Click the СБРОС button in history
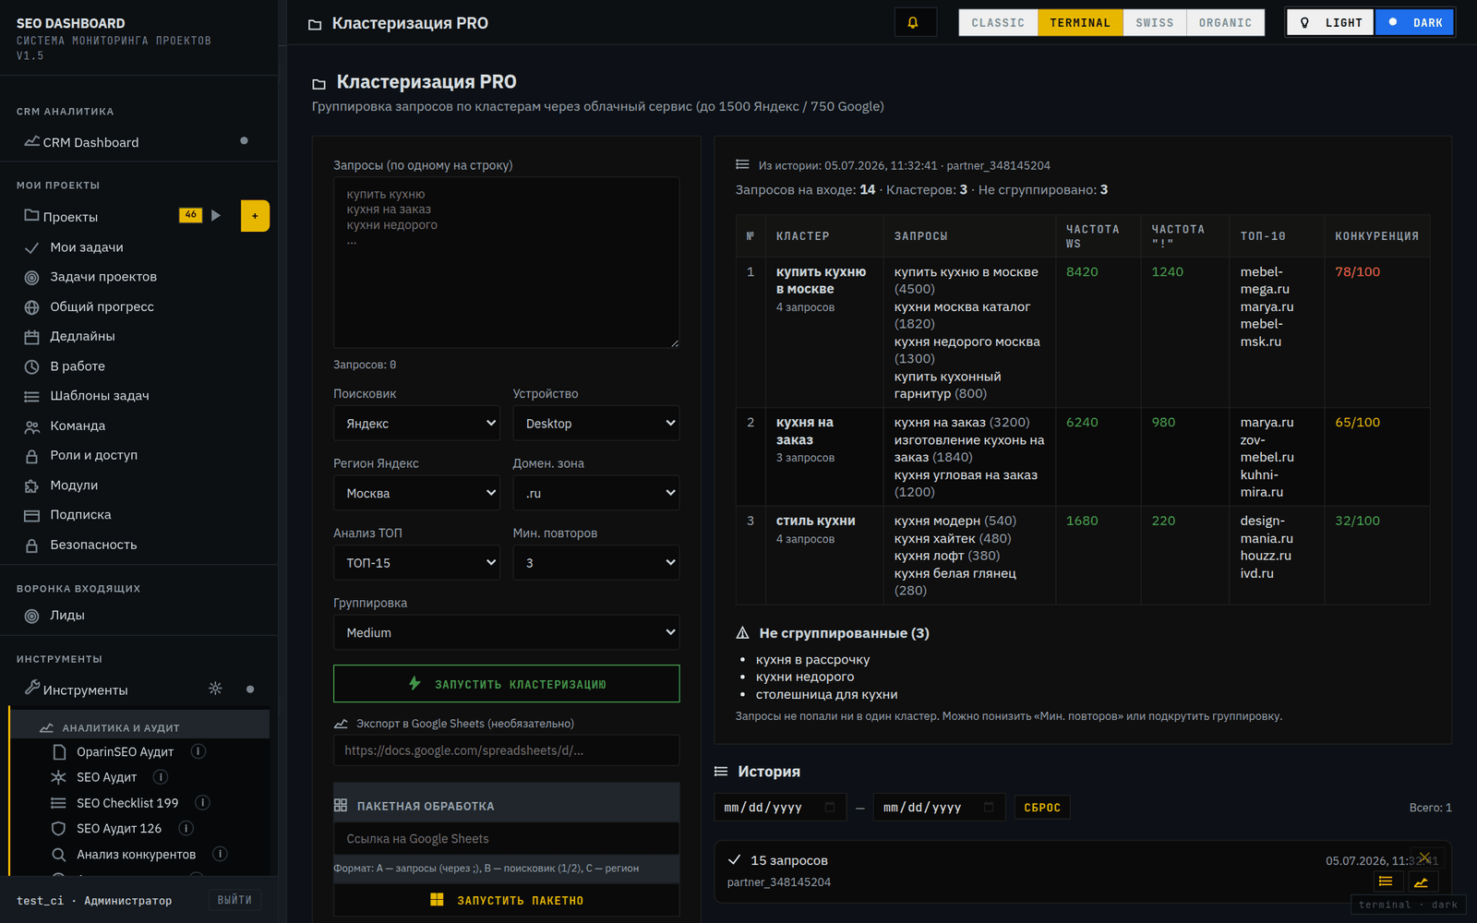This screenshot has width=1477, height=923. [x=1042, y=808]
